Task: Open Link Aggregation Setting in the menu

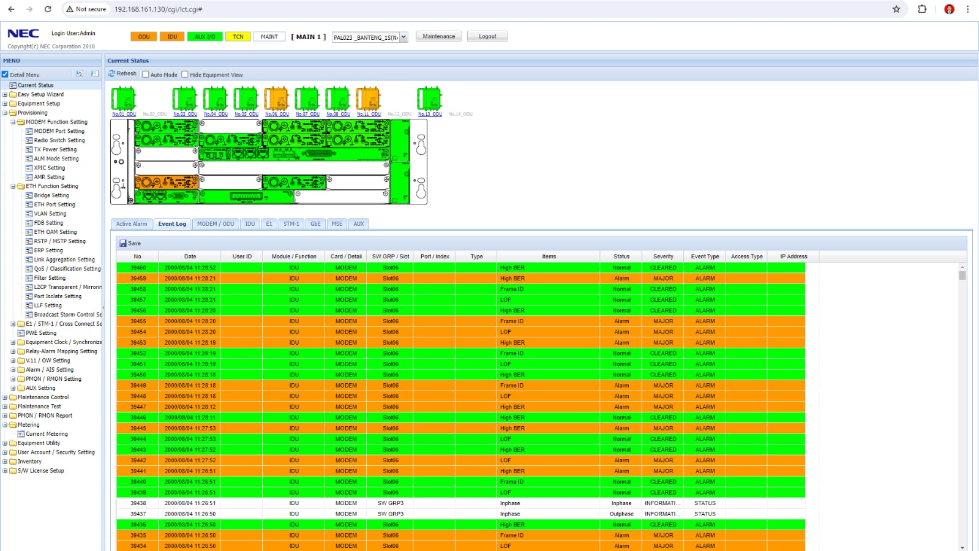Action: click(x=64, y=260)
